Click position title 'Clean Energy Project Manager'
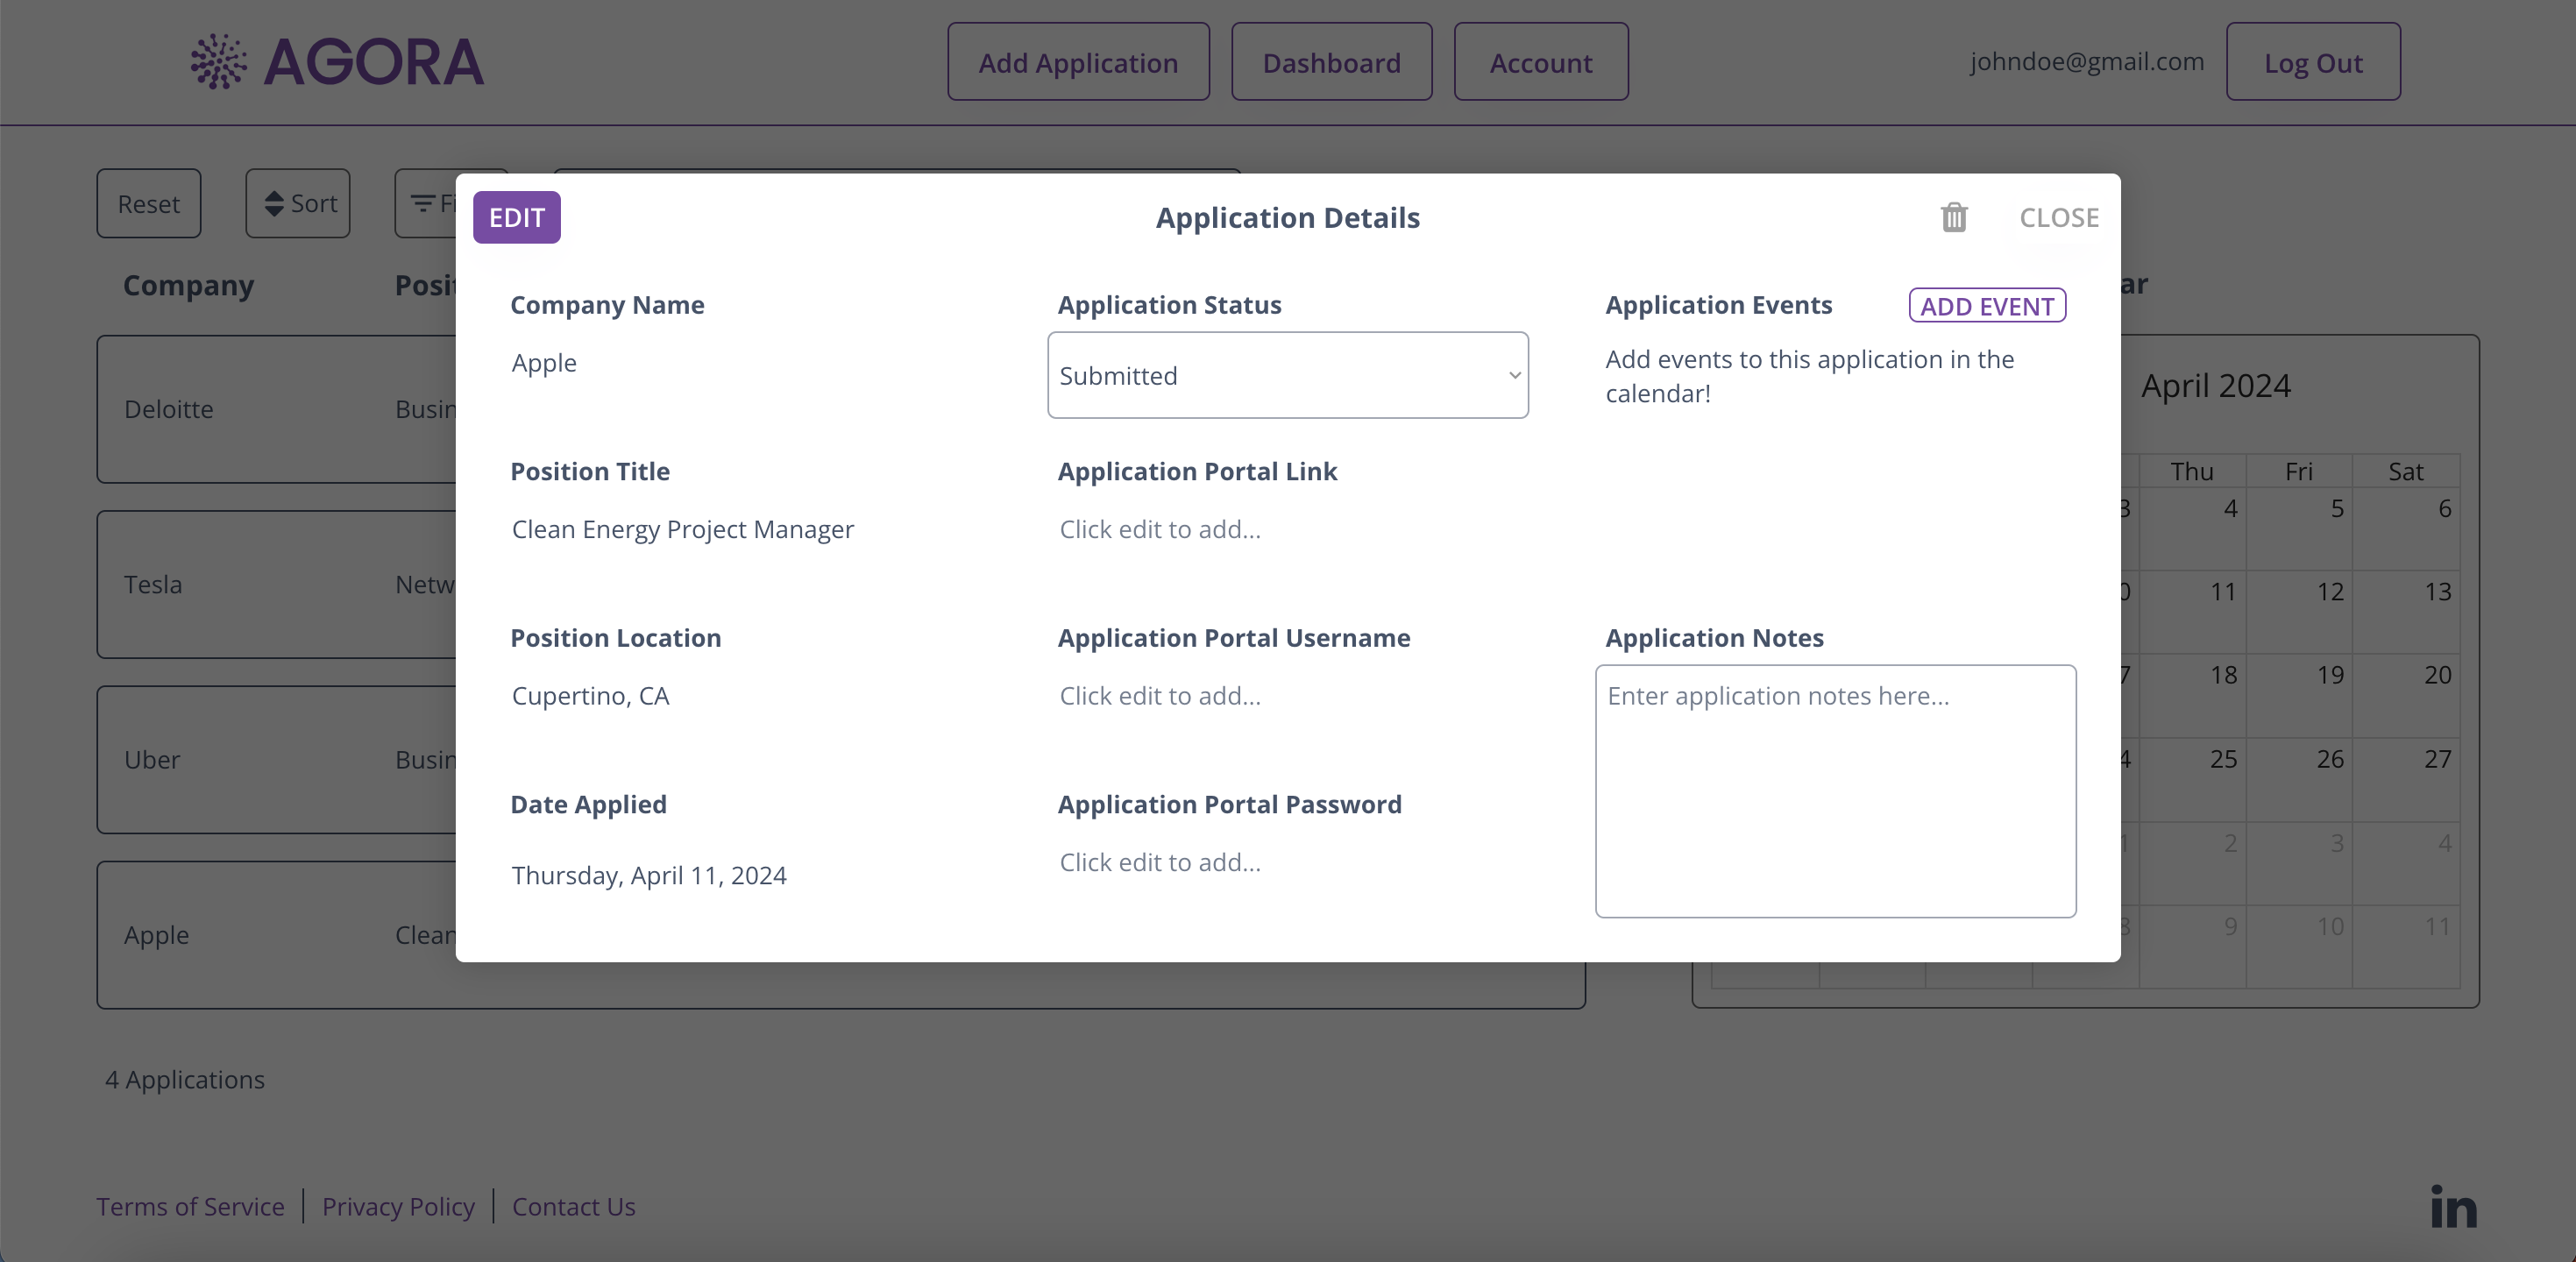 coord(683,529)
